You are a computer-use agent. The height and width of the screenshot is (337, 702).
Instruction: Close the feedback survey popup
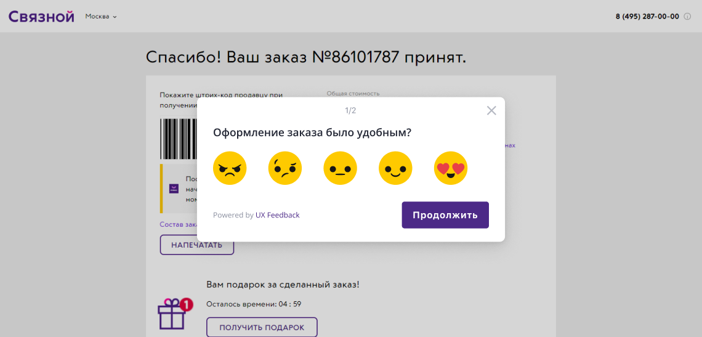tap(491, 111)
